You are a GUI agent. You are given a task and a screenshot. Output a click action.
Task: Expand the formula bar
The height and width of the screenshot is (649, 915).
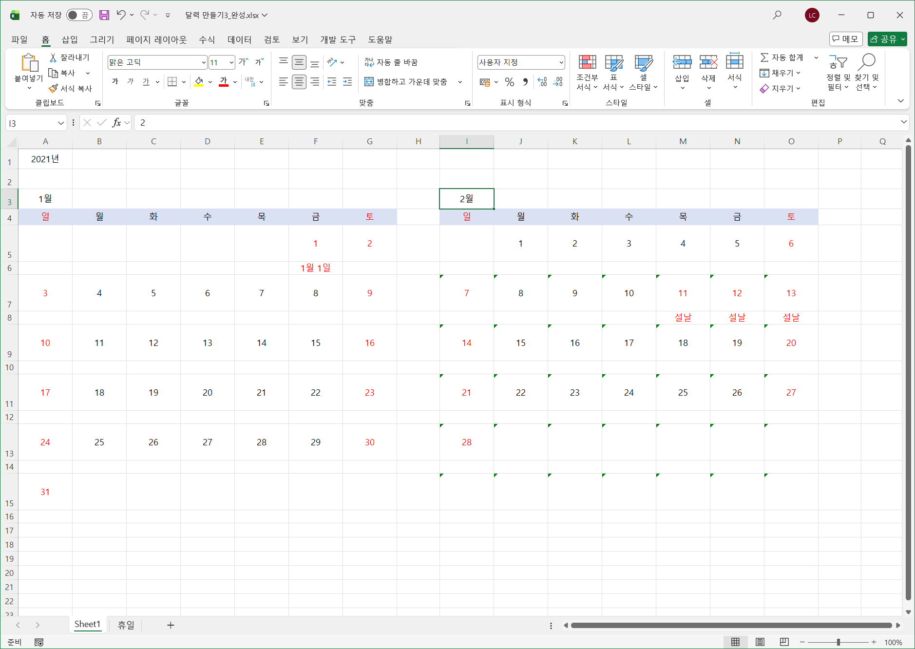904,122
